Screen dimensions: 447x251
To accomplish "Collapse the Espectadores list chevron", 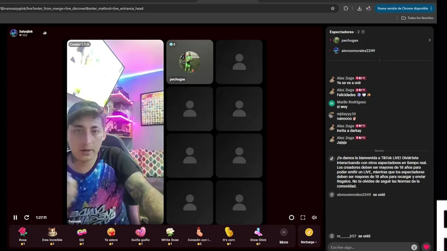I will pos(380,60).
